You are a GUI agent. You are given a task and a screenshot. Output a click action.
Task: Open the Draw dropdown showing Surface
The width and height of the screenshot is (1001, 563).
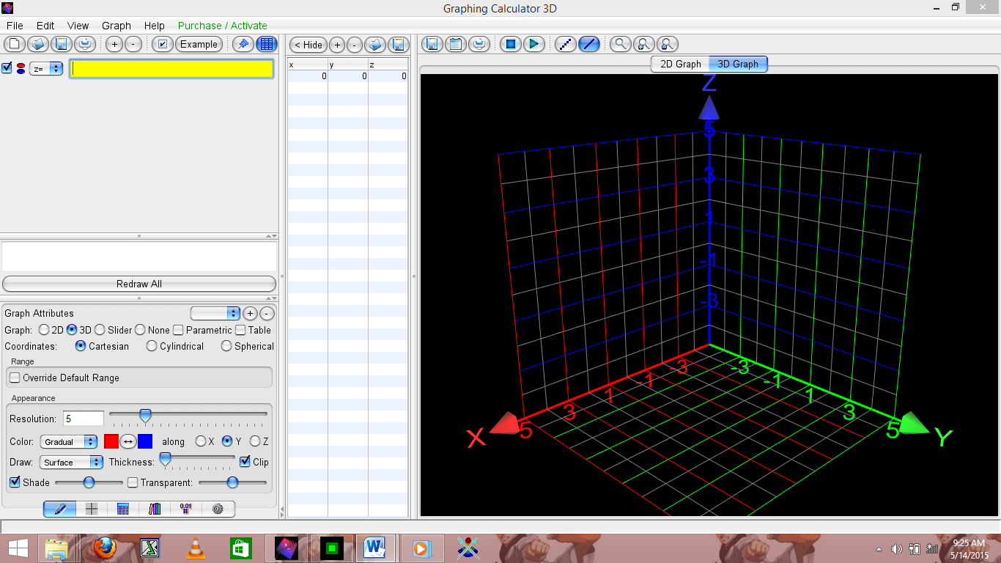(x=70, y=462)
